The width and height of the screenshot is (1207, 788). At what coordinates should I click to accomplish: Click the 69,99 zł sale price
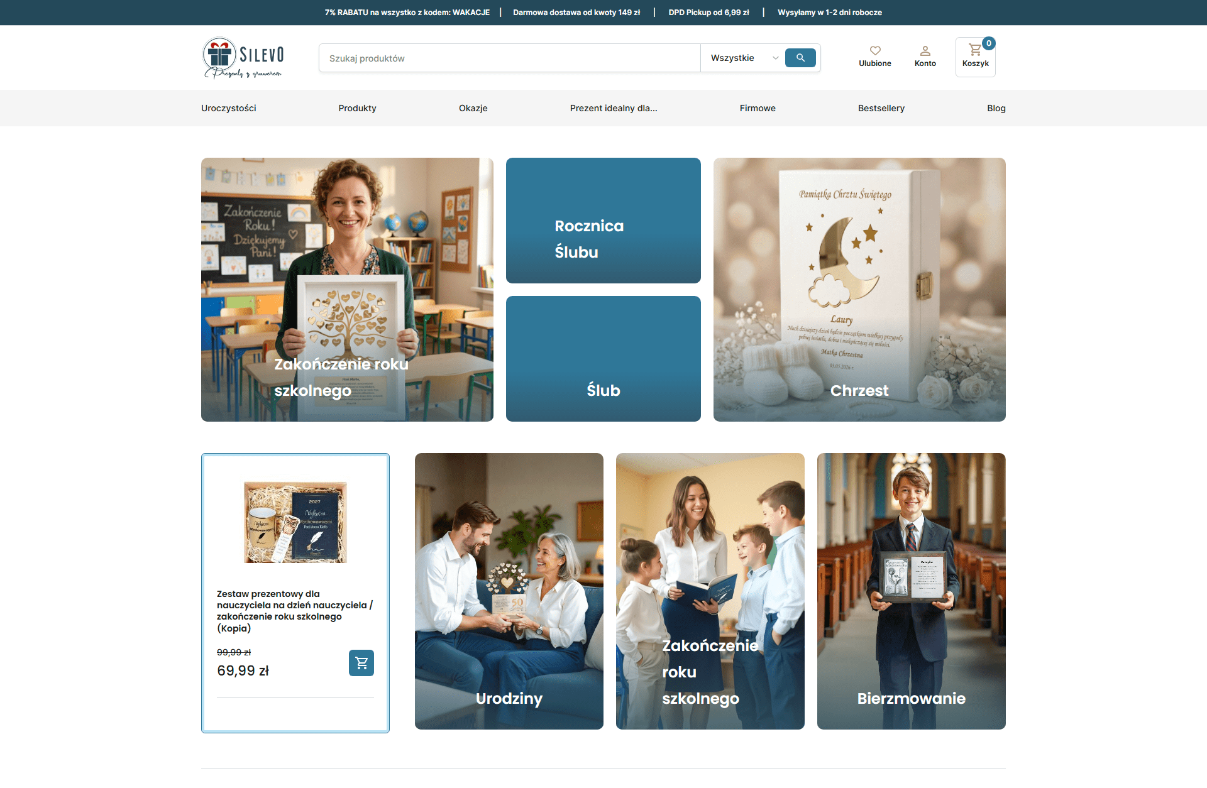[243, 670]
